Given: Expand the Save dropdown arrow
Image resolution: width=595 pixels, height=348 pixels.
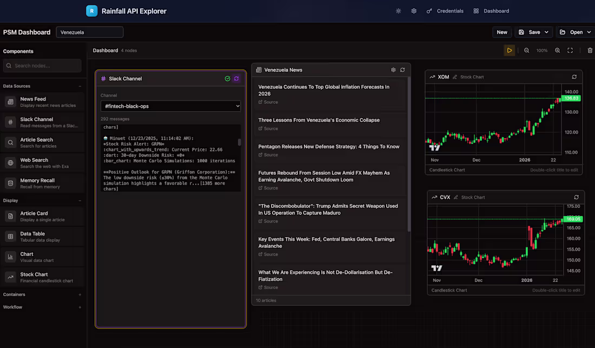Looking at the screenshot, I should click(x=546, y=32).
